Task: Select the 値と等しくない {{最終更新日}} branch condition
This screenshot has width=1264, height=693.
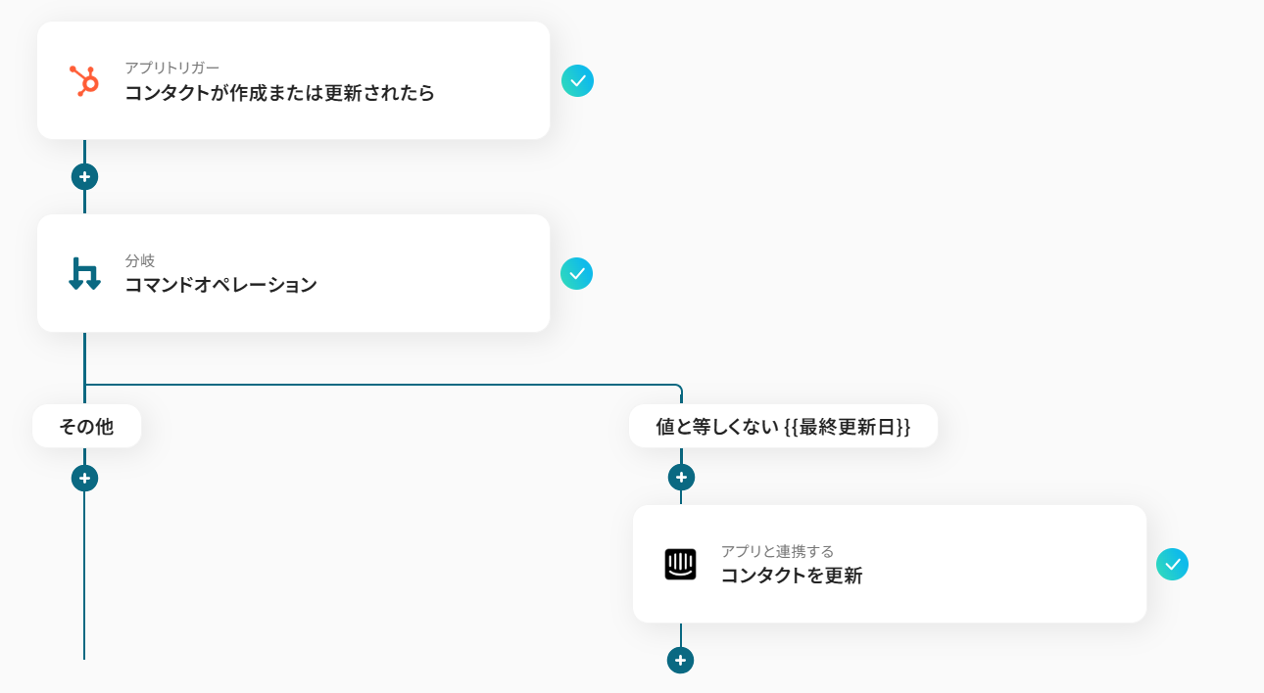Action: tap(783, 425)
